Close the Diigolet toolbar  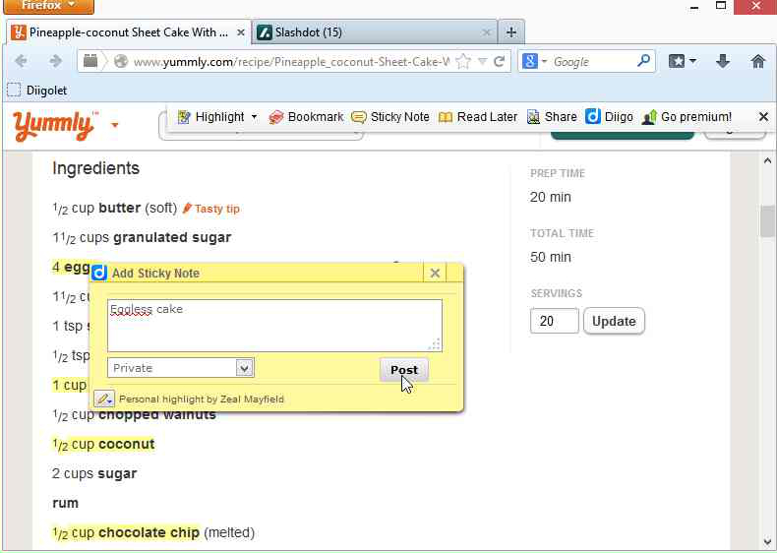pyautogui.click(x=763, y=116)
